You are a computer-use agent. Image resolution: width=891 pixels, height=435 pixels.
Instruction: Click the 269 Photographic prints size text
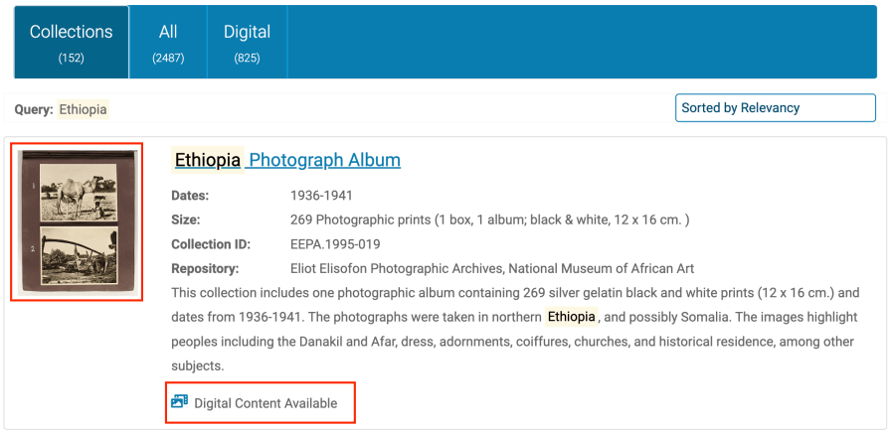[490, 219]
